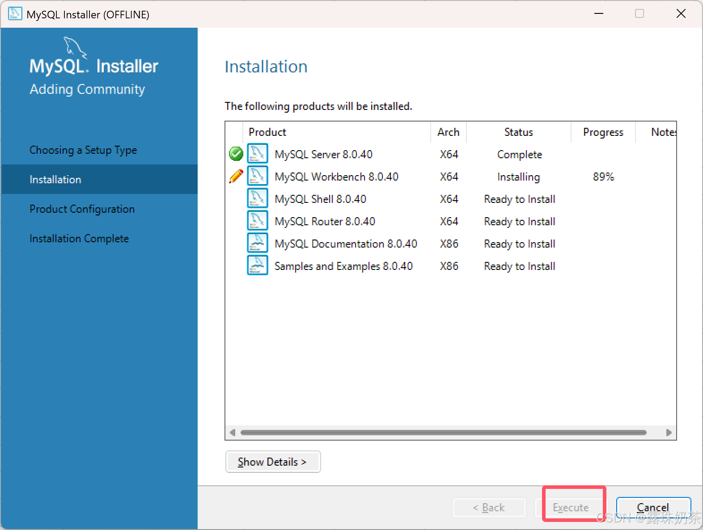Click the pencil in-progress icon beside Workbench
703x530 pixels.
pyautogui.click(x=236, y=176)
